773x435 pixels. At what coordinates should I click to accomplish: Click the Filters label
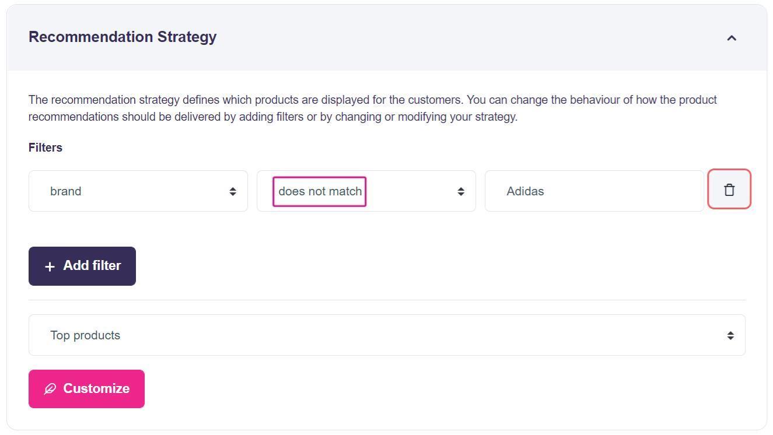(x=46, y=148)
